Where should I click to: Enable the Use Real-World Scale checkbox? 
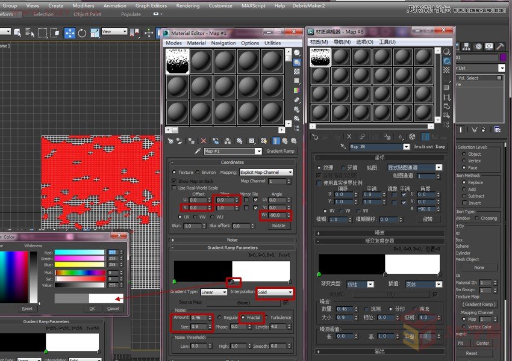(174, 188)
